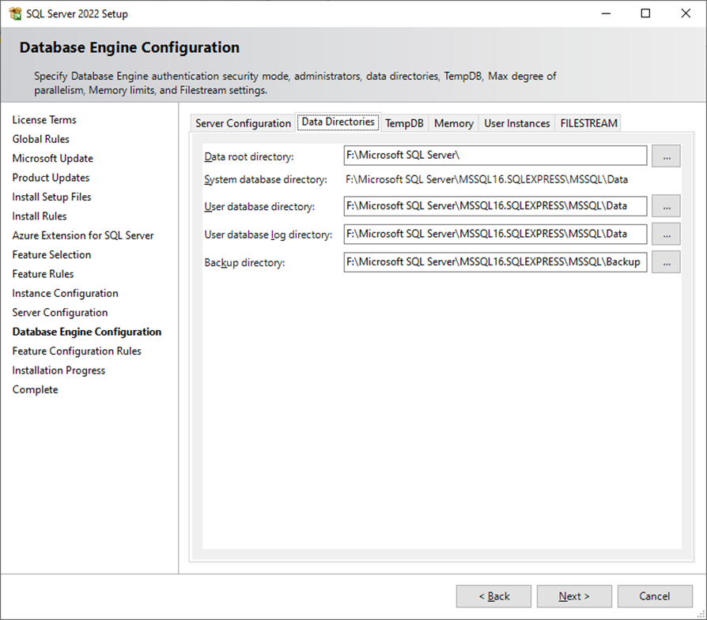Edit the User database directory field
Screen dimensions: 707x620
(495, 206)
